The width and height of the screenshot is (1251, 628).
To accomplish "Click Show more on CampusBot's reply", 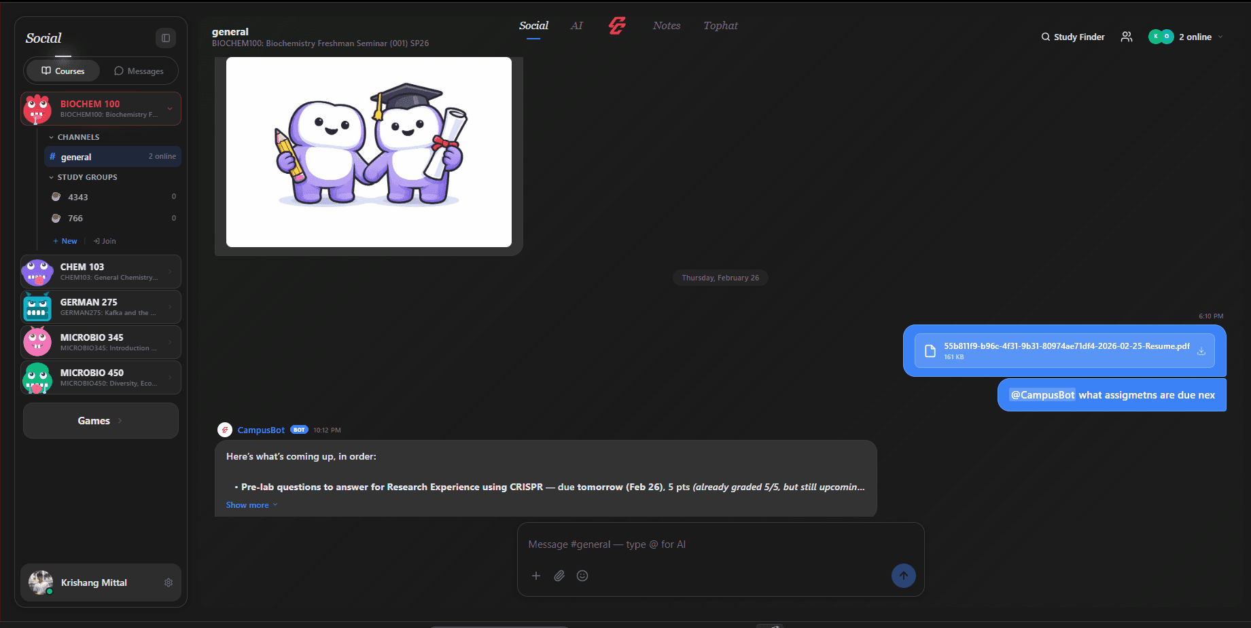I will pos(247,504).
